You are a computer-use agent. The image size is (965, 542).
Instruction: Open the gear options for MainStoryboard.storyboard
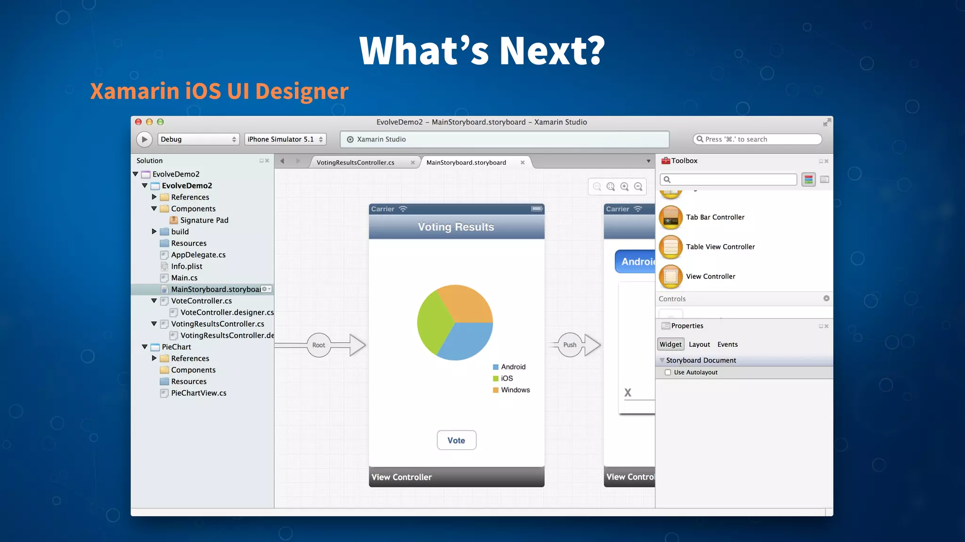(x=266, y=289)
